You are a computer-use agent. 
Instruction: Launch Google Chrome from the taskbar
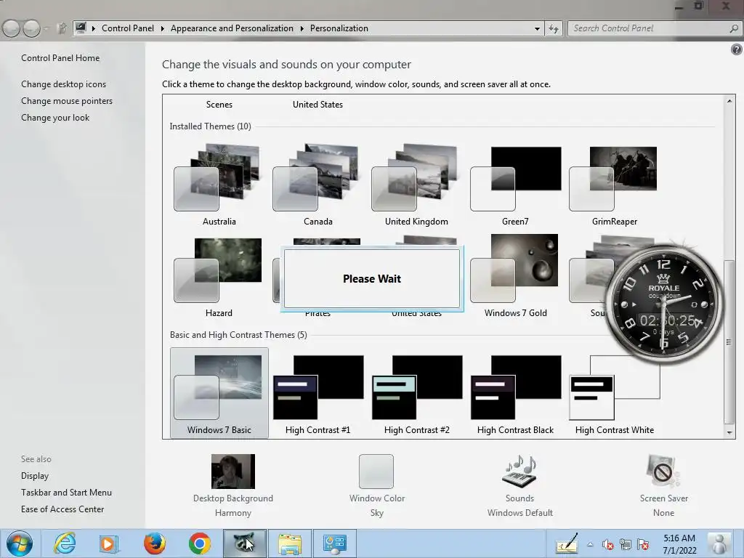tap(199, 543)
